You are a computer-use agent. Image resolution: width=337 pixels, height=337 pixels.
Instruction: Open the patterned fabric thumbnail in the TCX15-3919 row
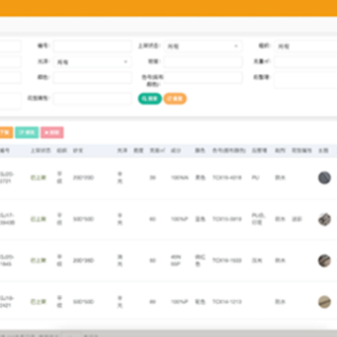point(325,219)
